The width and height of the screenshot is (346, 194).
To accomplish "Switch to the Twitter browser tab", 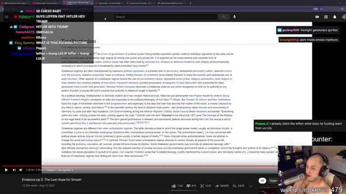I will (x=172, y=3).
